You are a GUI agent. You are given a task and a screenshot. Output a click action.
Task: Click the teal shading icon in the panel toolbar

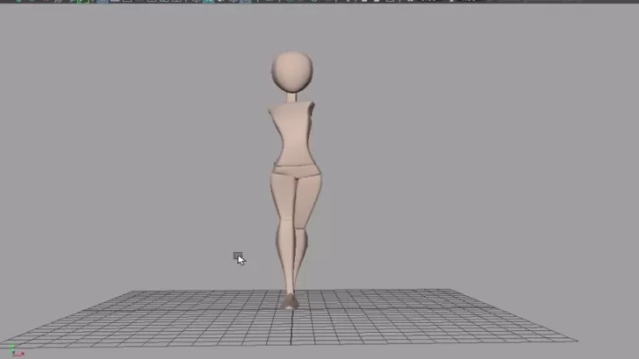point(209,1)
